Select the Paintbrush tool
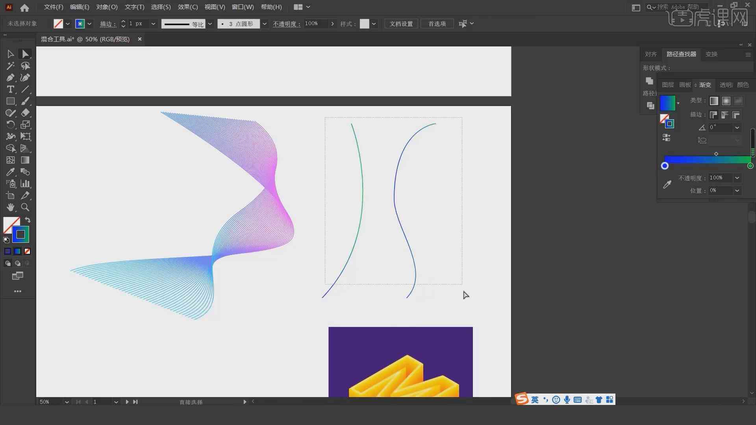 click(x=25, y=101)
